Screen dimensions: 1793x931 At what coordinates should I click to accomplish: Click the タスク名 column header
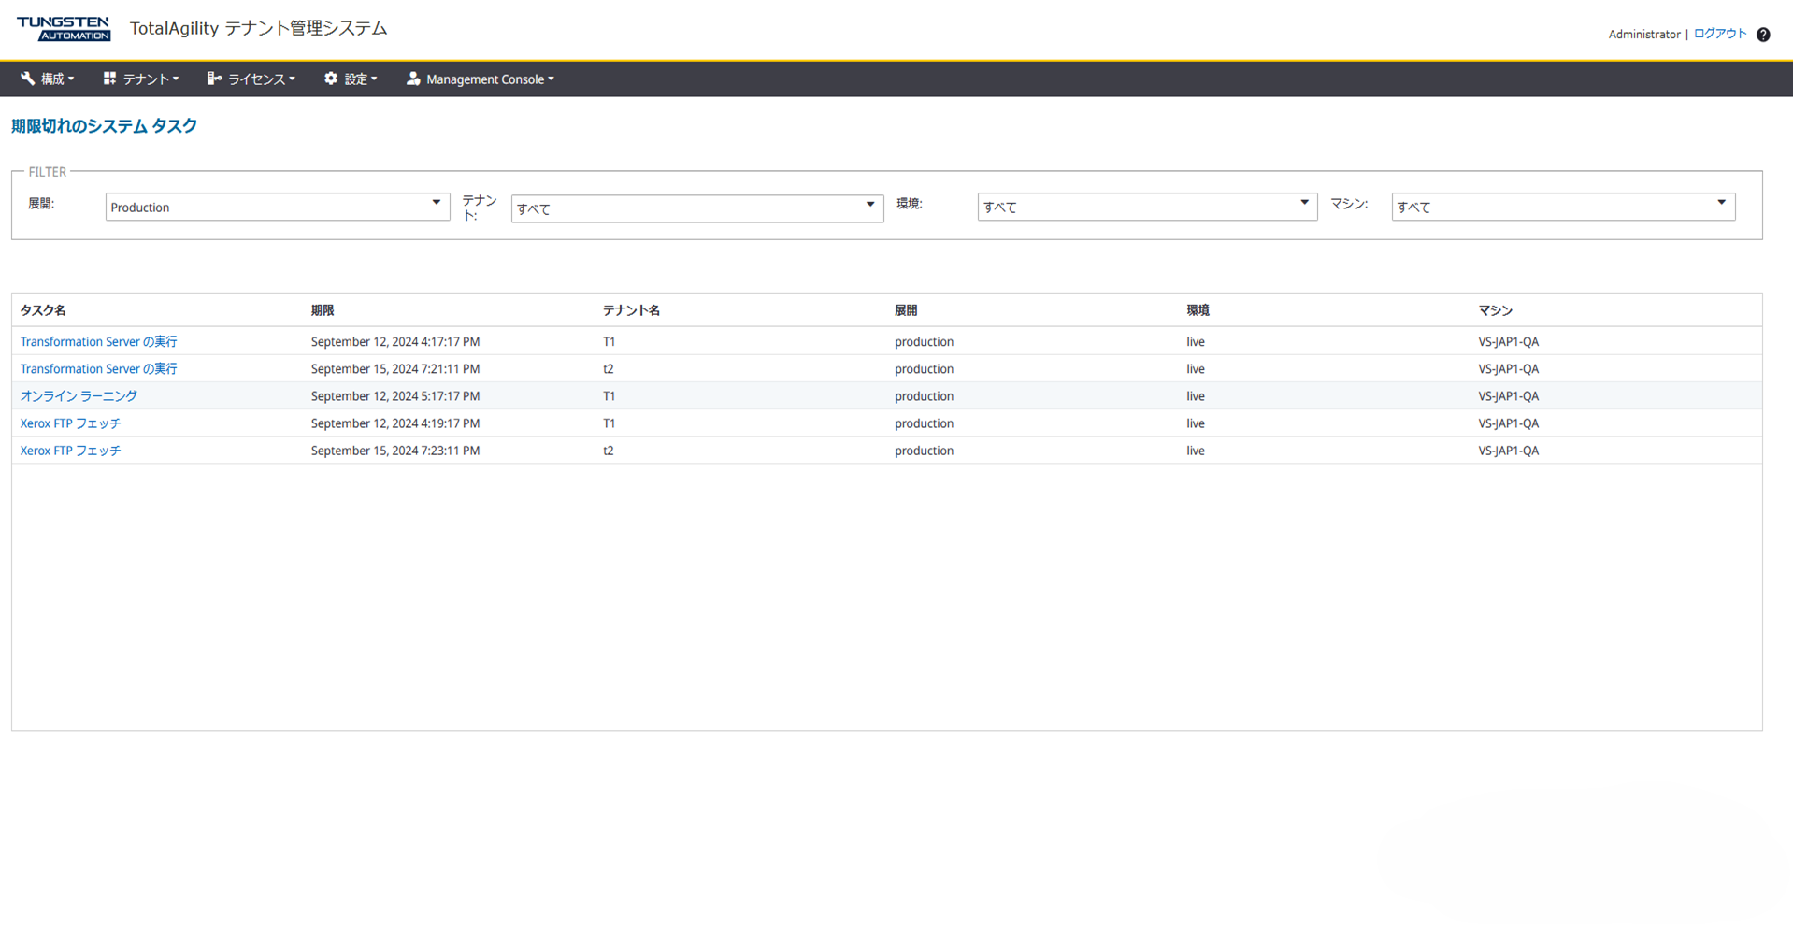tap(43, 310)
